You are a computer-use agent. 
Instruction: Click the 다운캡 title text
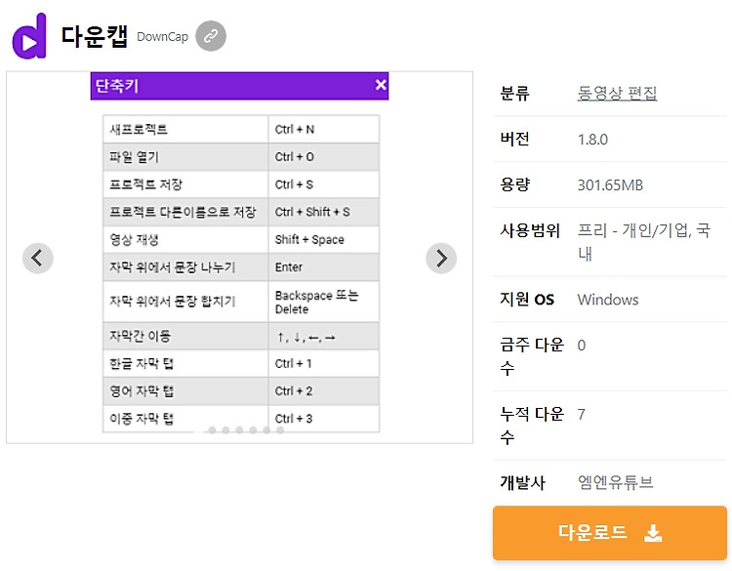point(95,36)
